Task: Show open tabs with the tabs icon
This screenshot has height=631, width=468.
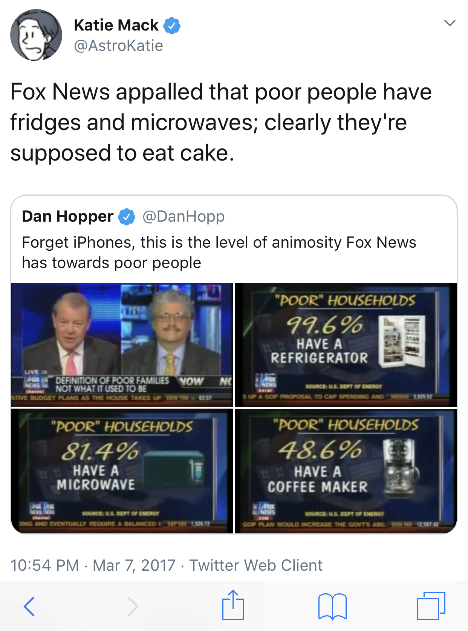Action: point(431,606)
